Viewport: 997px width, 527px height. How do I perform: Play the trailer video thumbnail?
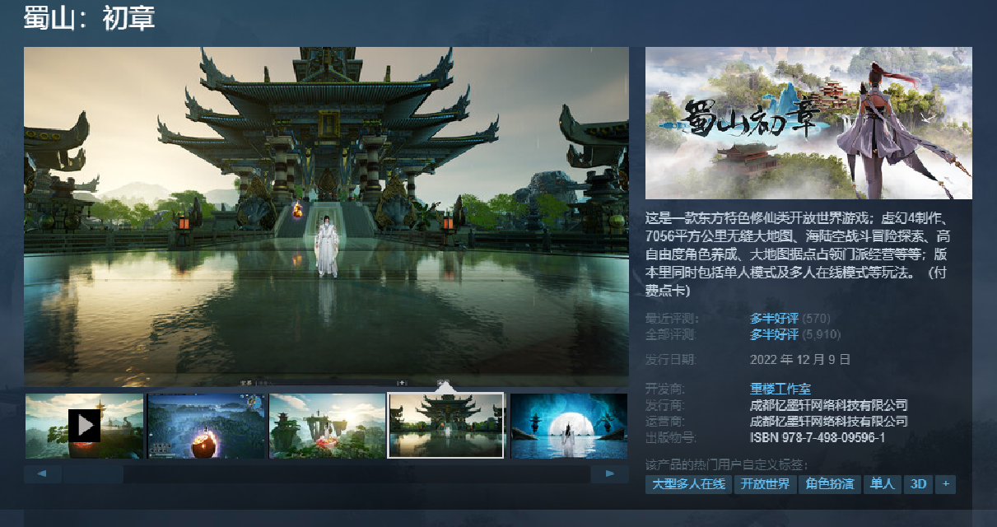84,426
